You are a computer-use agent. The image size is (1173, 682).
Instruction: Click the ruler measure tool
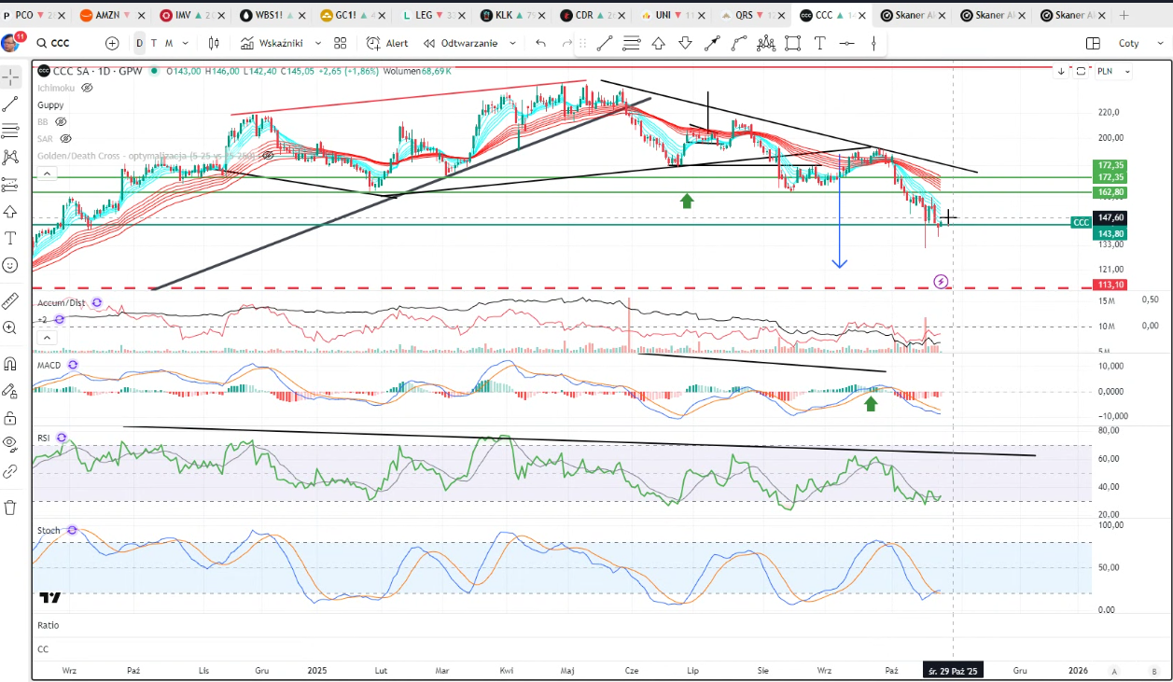coord(10,300)
